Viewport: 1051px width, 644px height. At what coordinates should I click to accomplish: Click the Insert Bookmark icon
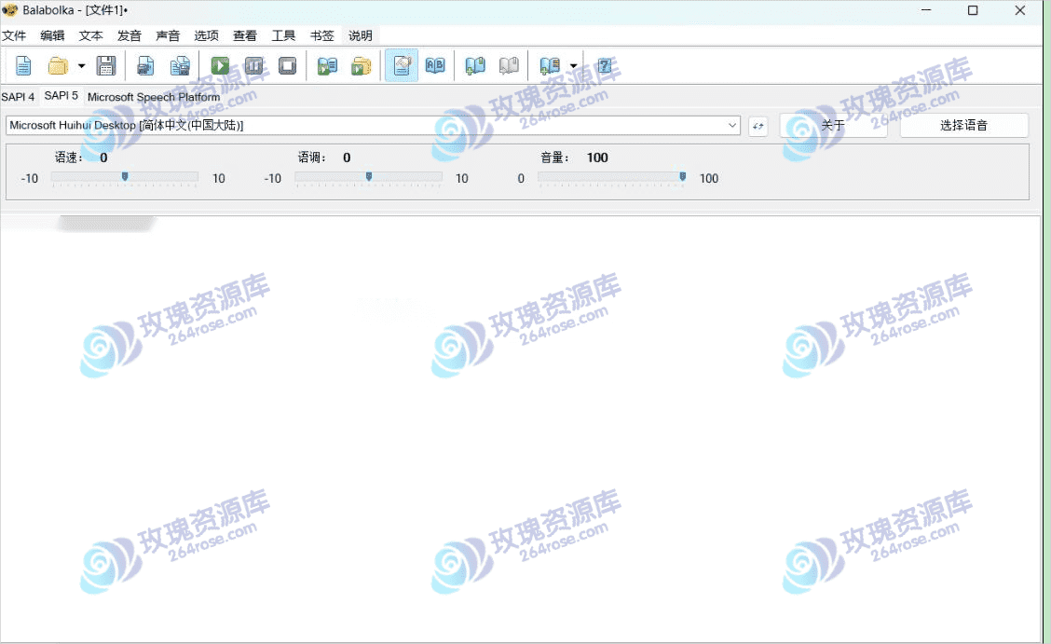[x=475, y=65]
